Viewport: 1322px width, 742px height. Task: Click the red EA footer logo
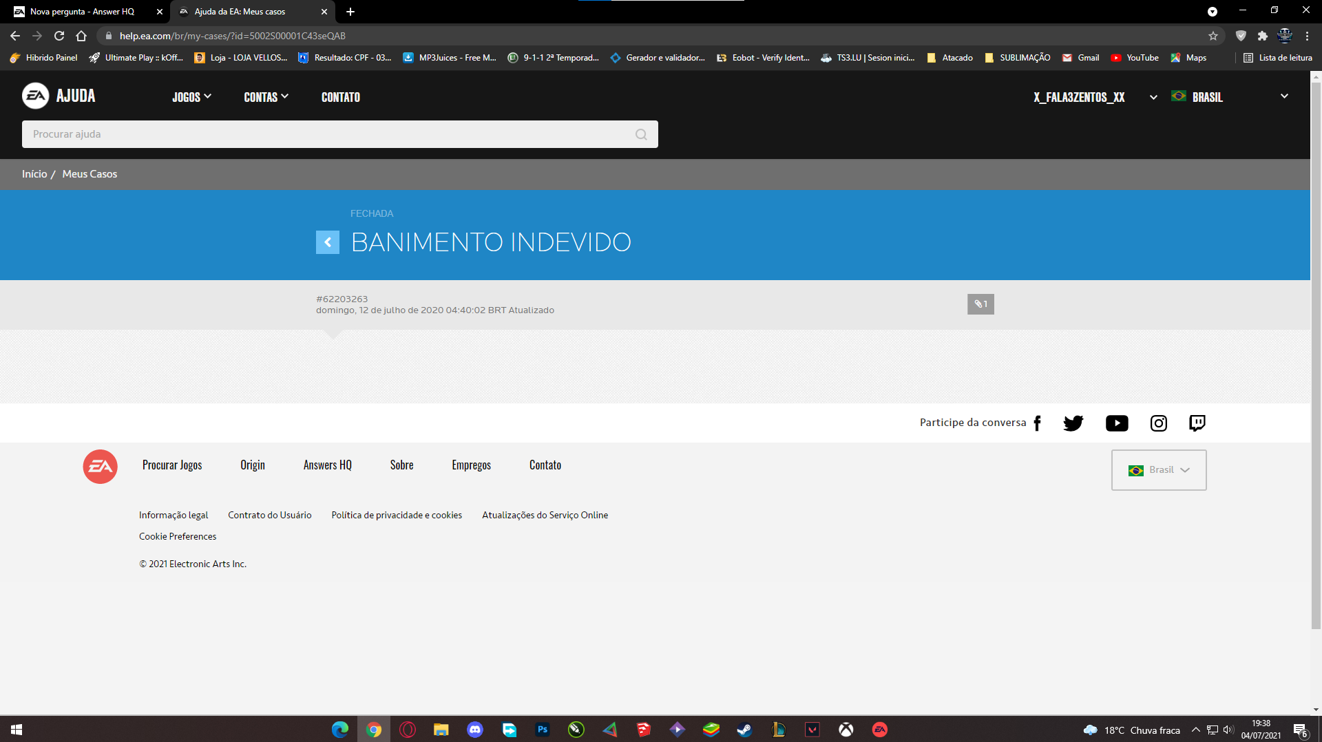click(x=101, y=467)
